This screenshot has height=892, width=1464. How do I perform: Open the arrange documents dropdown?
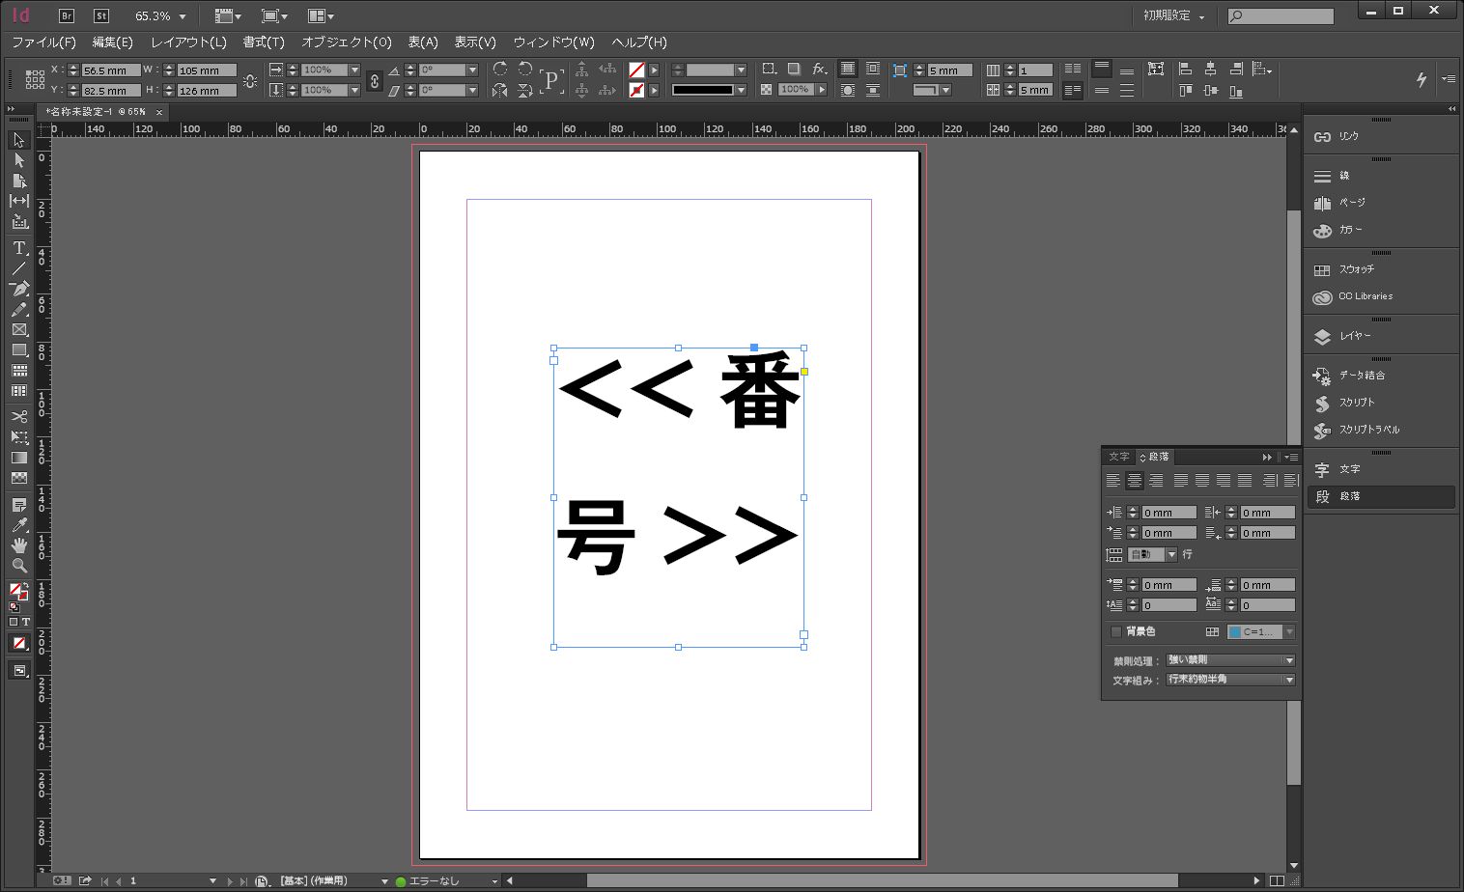click(321, 16)
